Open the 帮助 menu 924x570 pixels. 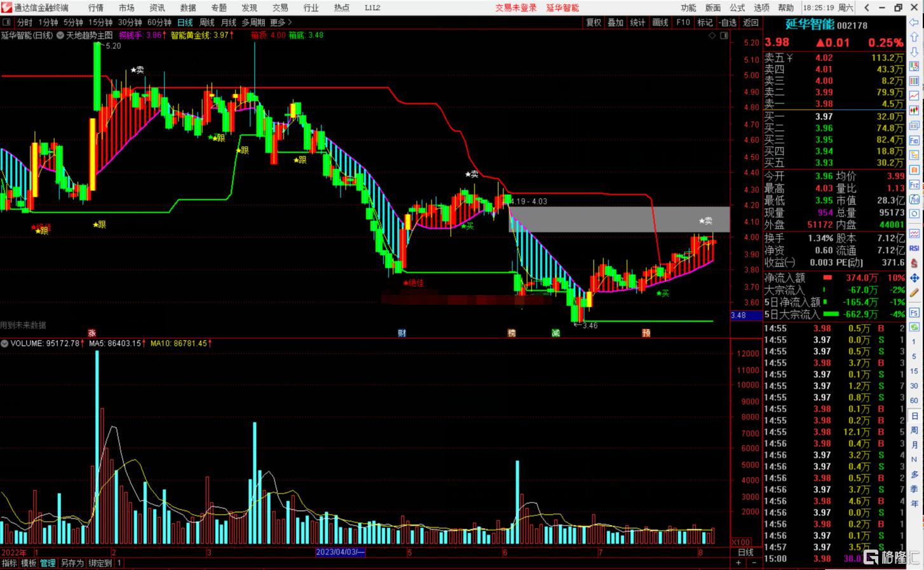coord(785,8)
